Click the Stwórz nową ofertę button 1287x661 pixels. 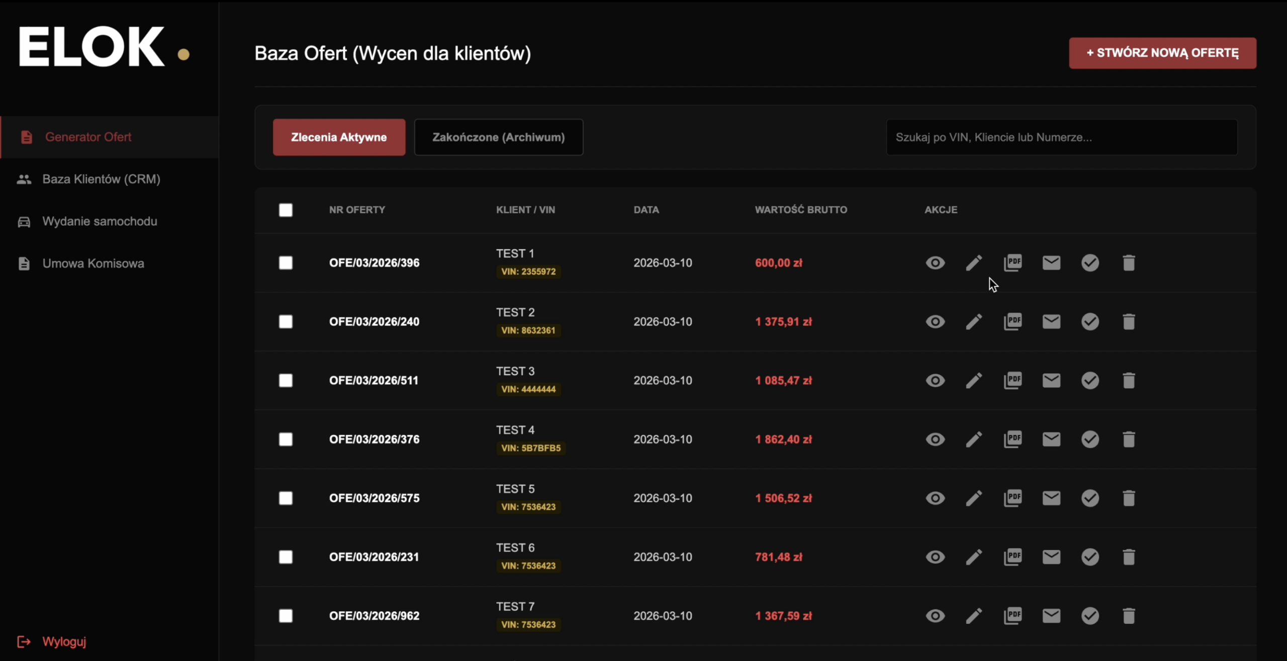click(1162, 53)
